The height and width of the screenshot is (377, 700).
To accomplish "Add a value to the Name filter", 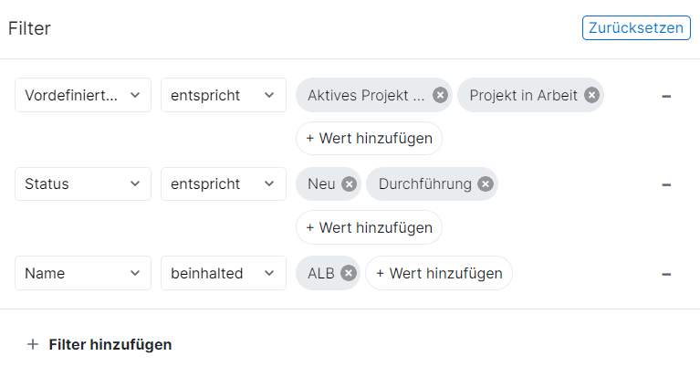I will pos(439,273).
